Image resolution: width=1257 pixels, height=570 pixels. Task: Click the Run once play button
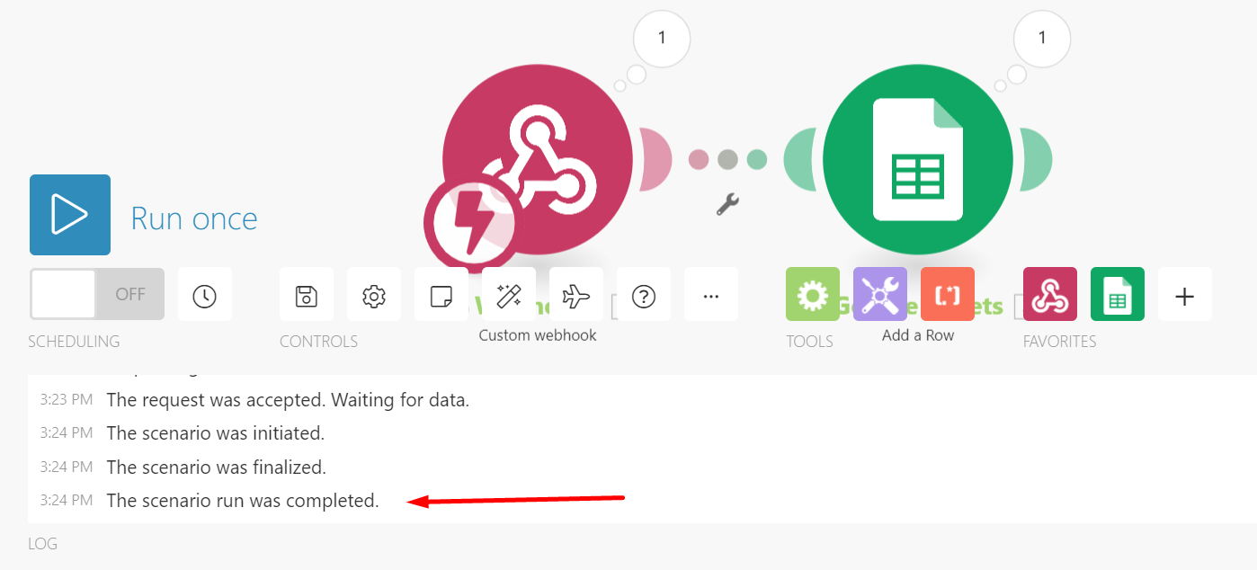click(70, 215)
